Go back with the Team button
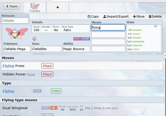This screenshot has width=166, height=116. 12,6
